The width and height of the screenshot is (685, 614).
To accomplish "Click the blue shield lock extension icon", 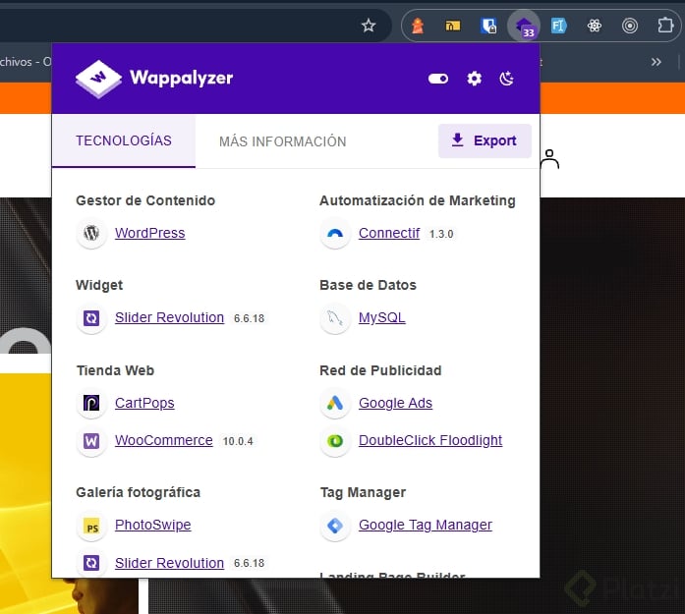I will [488, 26].
